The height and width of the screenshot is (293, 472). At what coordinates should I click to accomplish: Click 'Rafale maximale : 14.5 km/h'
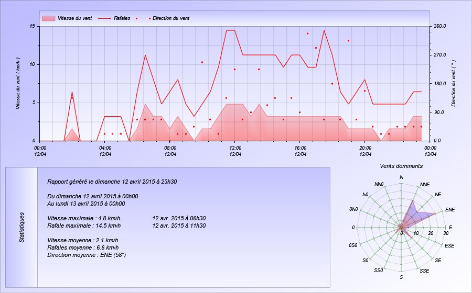point(84,226)
